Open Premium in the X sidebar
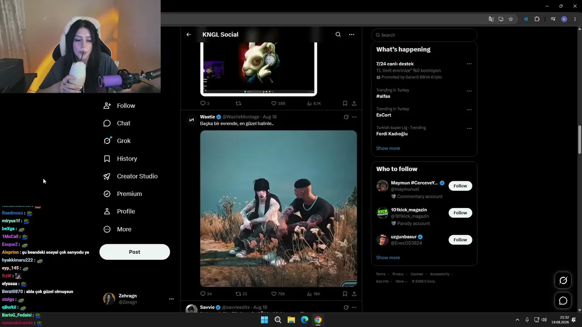The height and width of the screenshot is (327, 582). tap(123, 194)
